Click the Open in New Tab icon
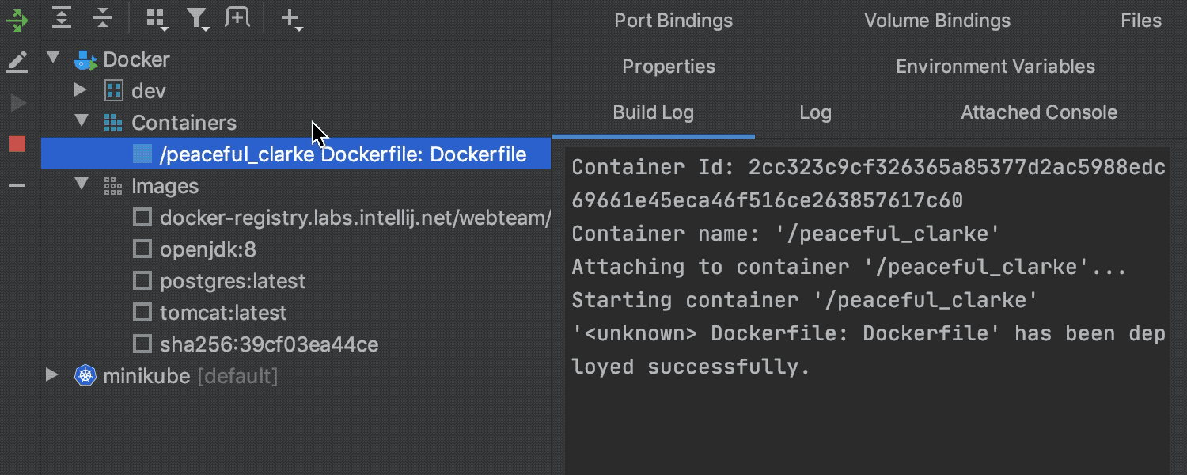This screenshot has height=475, width=1187. pyautogui.click(x=237, y=17)
